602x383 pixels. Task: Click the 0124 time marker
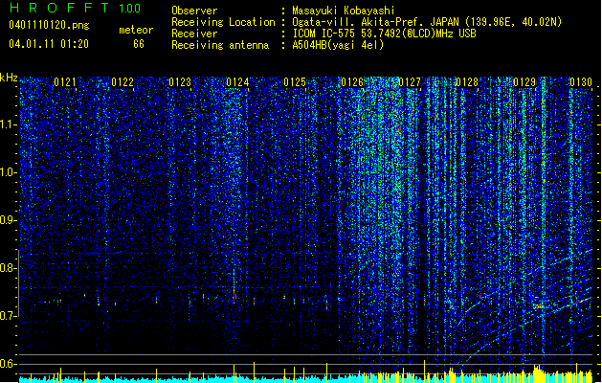[x=237, y=82]
